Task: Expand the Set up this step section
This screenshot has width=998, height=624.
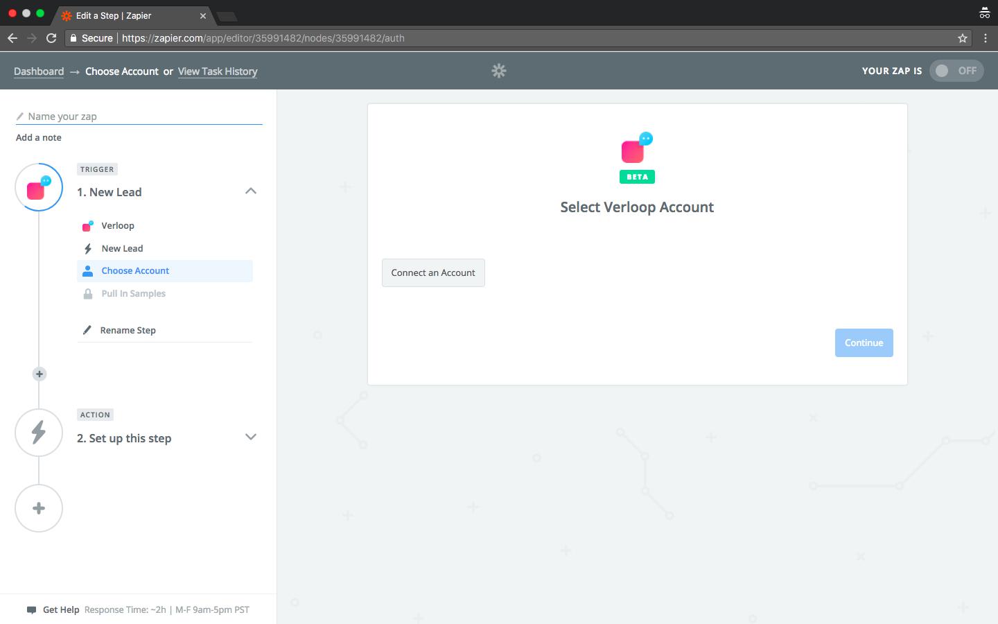Action: (x=251, y=437)
